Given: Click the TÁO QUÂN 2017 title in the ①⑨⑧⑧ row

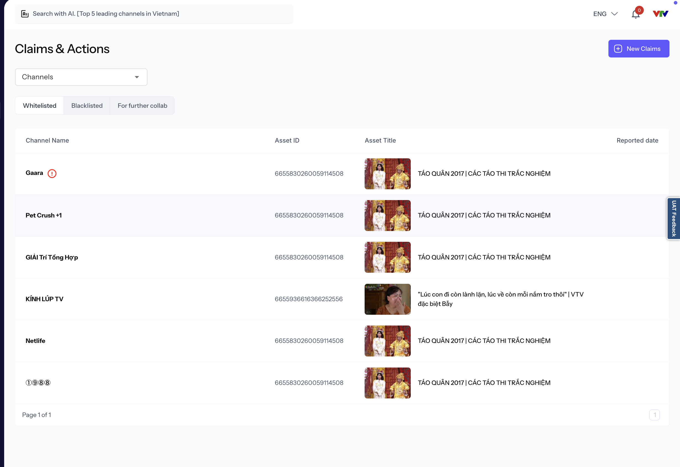Looking at the screenshot, I should coord(484,383).
